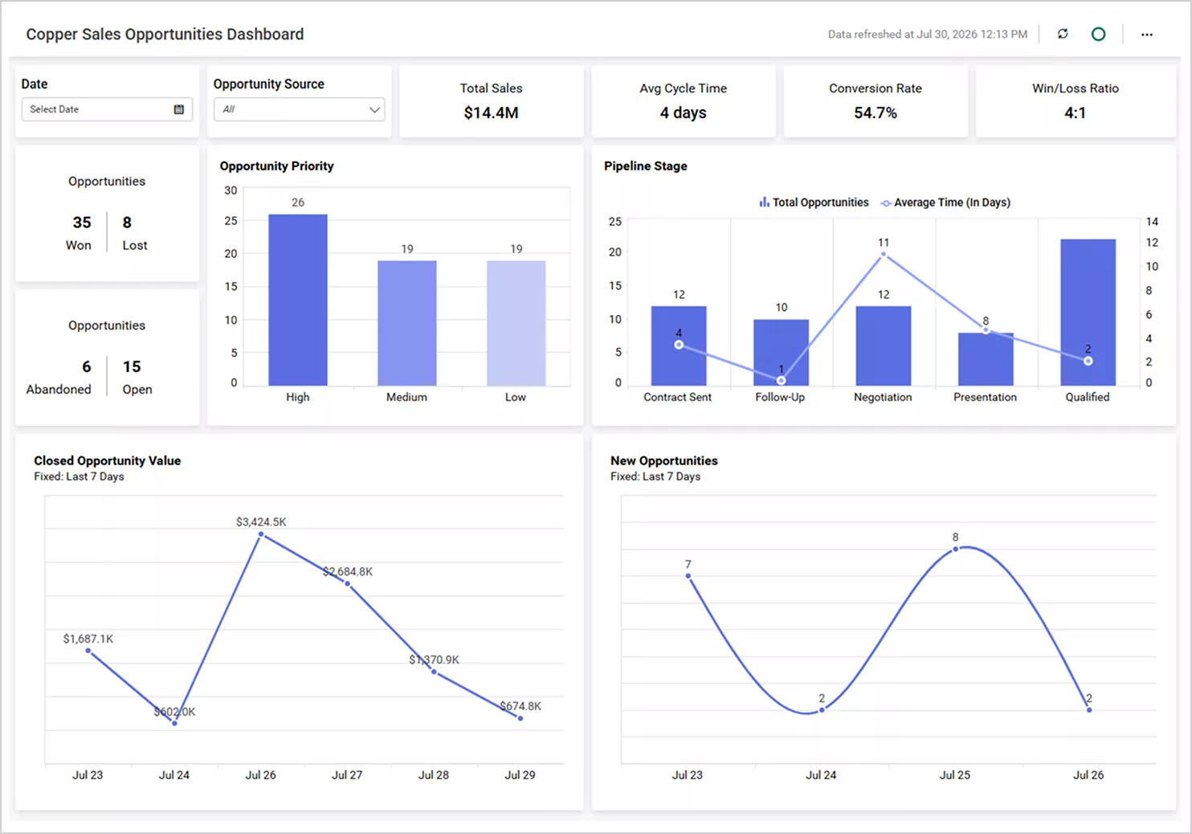This screenshot has height=834, width=1192.
Task: Click the New Opportunities chart title
Action: click(664, 460)
